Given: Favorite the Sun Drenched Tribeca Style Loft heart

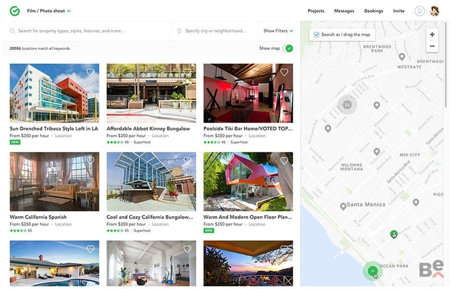Looking at the screenshot, I should (x=90, y=72).
